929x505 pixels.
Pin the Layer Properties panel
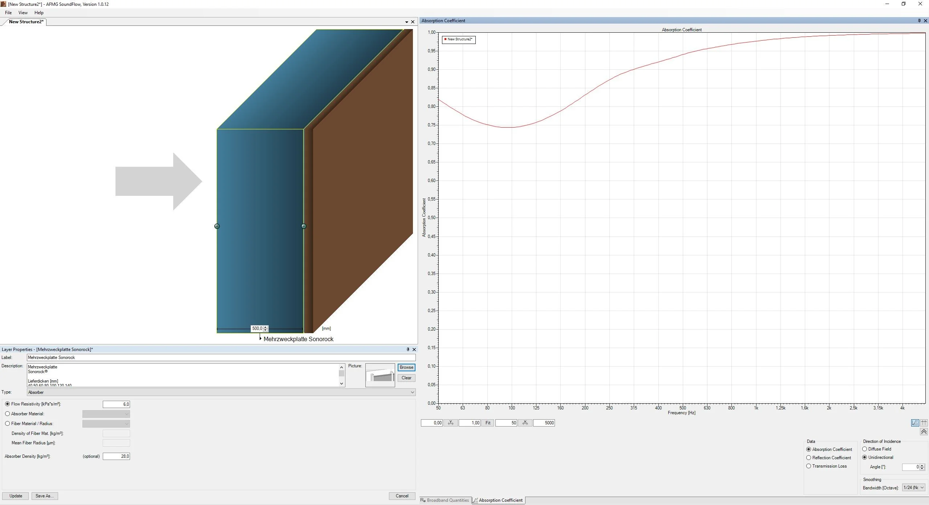pos(408,350)
